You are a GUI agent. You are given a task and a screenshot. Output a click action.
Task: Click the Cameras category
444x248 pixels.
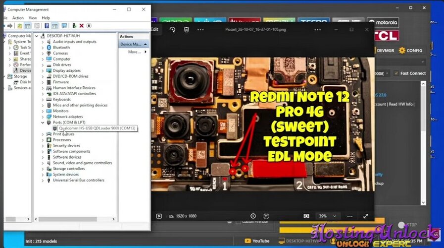[60, 54]
